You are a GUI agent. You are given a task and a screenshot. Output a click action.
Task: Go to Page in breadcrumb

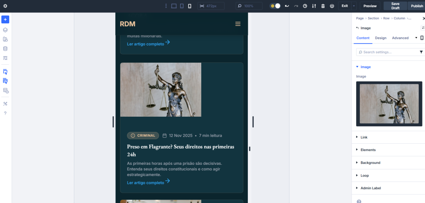pyautogui.click(x=360, y=18)
